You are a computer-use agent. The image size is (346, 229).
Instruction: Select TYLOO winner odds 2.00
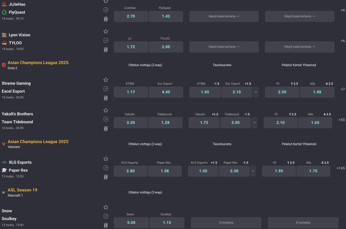[x=166, y=47]
